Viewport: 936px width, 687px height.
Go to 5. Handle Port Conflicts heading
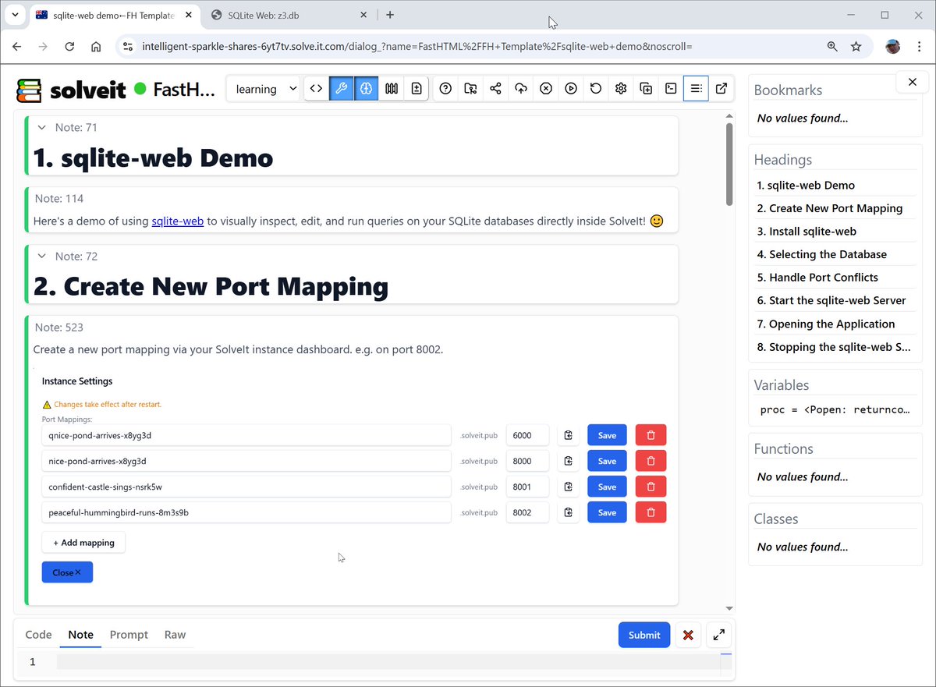pyautogui.click(x=817, y=277)
